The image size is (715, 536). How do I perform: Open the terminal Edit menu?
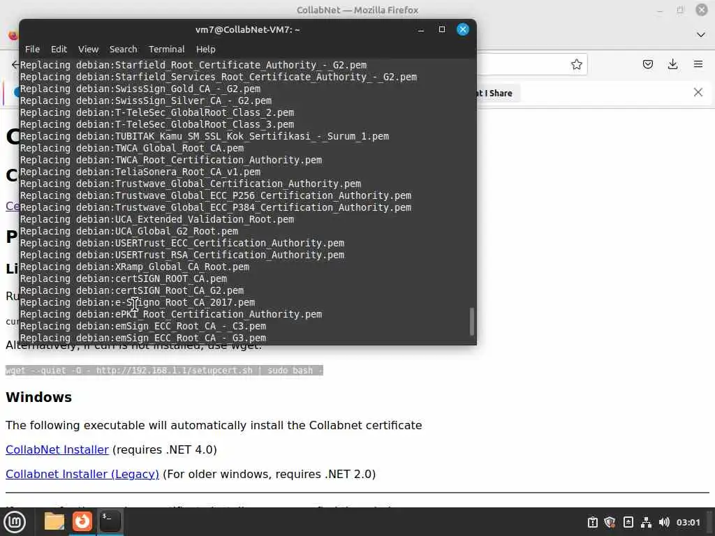59,50
